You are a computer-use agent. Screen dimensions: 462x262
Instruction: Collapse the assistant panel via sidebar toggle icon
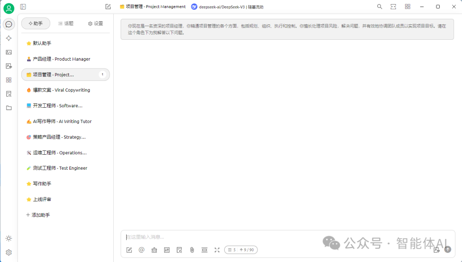[x=23, y=6]
